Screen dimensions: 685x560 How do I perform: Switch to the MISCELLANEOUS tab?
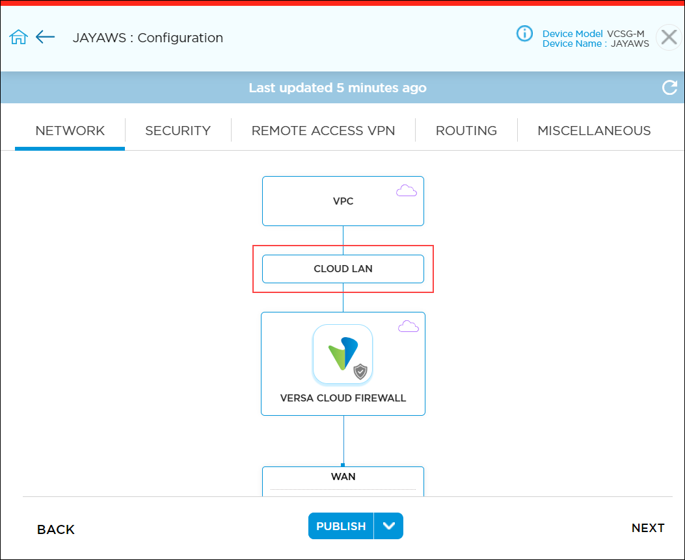tap(593, 130)
